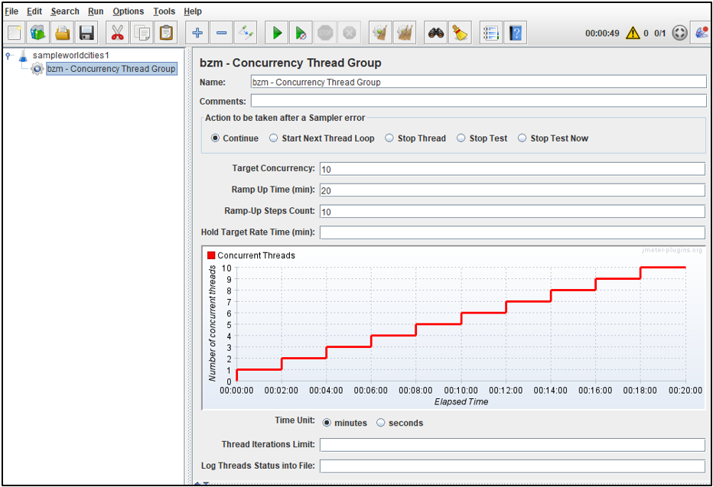Click the New test plan icon

(x=14, y=33)
